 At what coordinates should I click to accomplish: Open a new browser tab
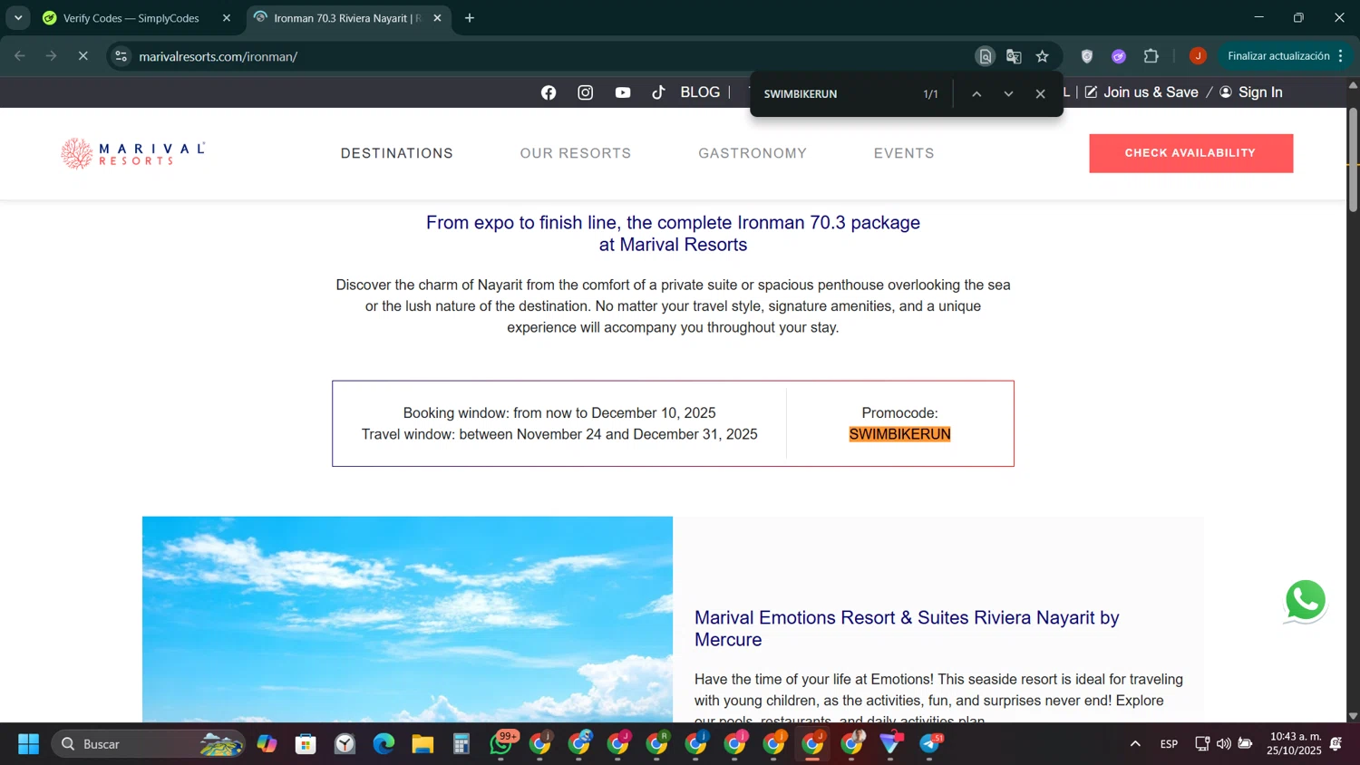[470, 18]
